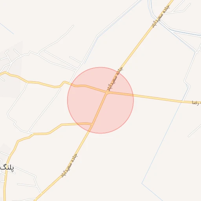Click the white street corner east of پلنگ village

[x=35, y=177]
